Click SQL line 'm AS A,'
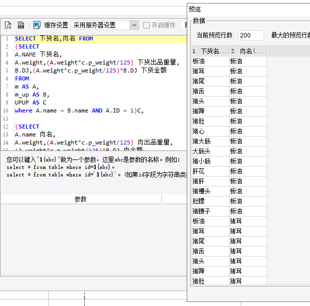 pos(26,86)
